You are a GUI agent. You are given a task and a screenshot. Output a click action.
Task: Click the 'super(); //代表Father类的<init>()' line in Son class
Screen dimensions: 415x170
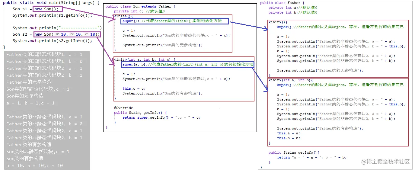pyautogui.click(x=172, y=21)
